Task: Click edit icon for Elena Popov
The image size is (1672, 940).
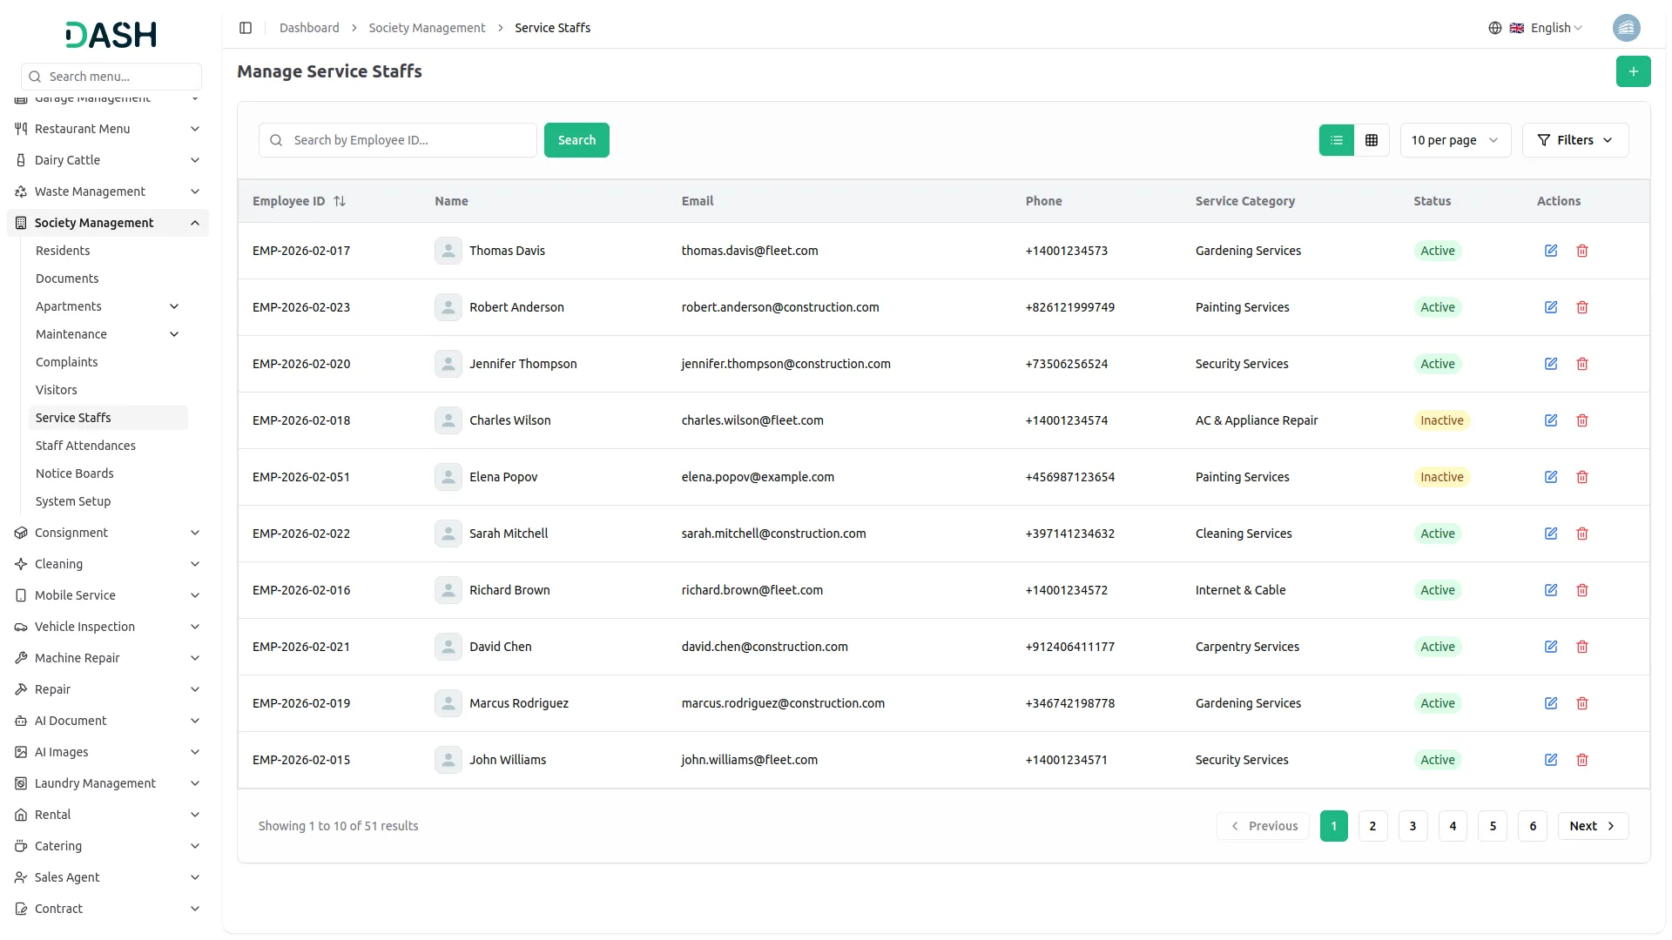Action: (x=1550, y=477)
